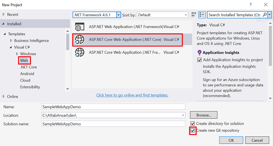Click the ASP.NET Core Web Application (.NET Fra... icon
Image resolution: width=274 pixels, height=146 pixels.
(x=80, y=53)
